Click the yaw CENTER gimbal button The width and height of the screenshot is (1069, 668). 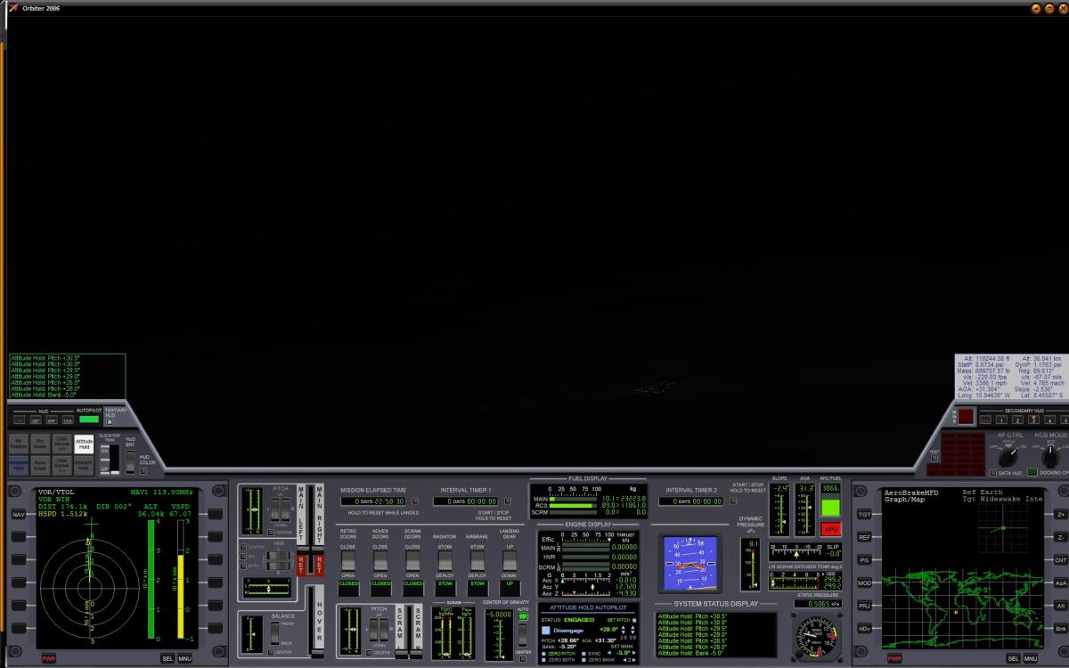pos(243,547)
